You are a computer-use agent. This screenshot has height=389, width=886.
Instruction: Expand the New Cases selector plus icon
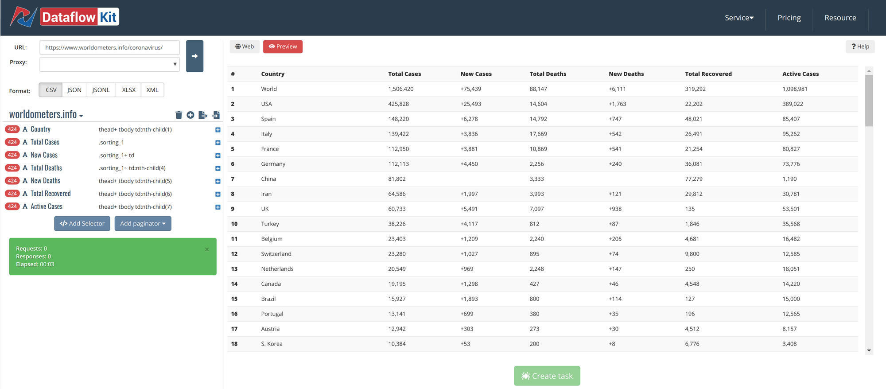coord(218,156)
